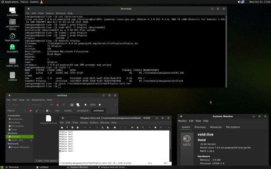Click Save All icon in GVIM toolbar
This screenshot has width=271, height=169.
click(x=72, y=128)
